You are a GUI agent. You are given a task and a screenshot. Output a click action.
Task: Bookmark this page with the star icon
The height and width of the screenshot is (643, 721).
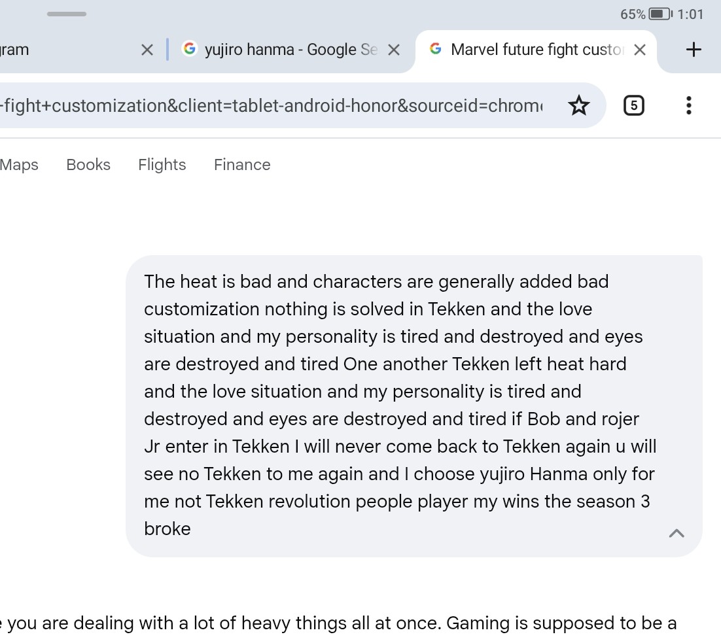[x=578, y=106]
